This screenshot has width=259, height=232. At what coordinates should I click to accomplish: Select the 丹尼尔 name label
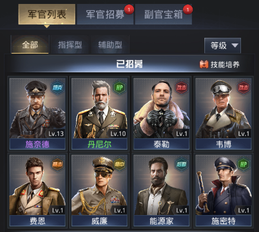pyautogui.click(x=99, y=145)
